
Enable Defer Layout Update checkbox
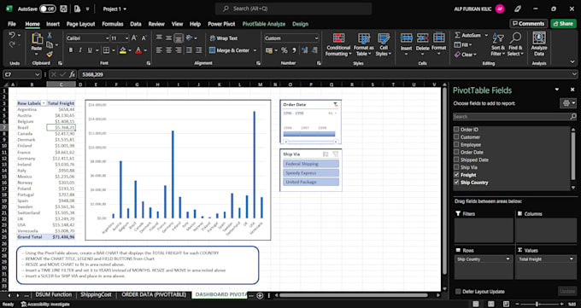(x=458, y=292)
